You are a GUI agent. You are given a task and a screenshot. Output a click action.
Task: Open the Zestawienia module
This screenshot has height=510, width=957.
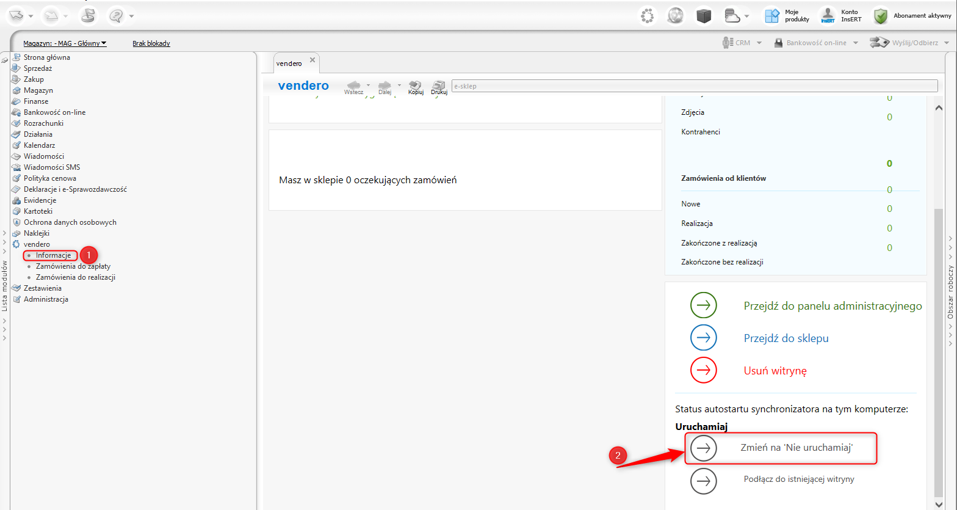(42, 288)
